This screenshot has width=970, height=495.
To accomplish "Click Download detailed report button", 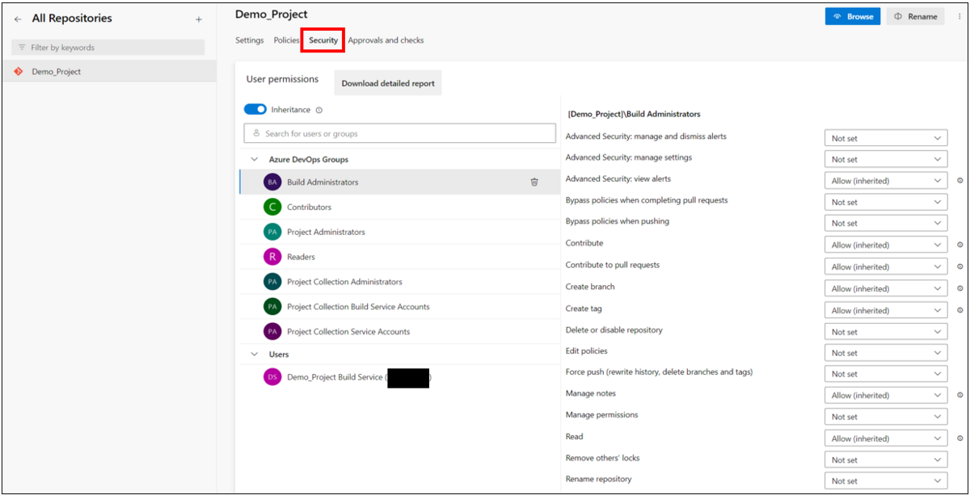I will pyautogui.click(x=388, y=83).
